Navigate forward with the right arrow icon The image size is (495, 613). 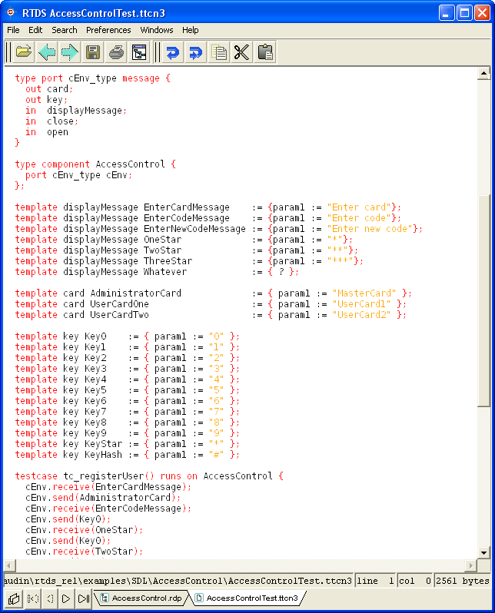(70, 52)
